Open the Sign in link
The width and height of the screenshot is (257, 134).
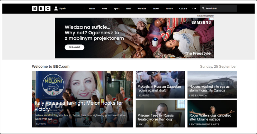(x=63, y=8)
